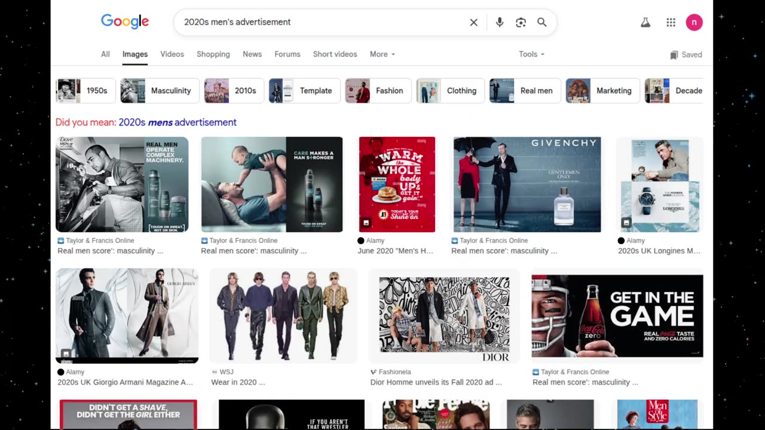Expand the More dropdown

(x=382, y=54)
